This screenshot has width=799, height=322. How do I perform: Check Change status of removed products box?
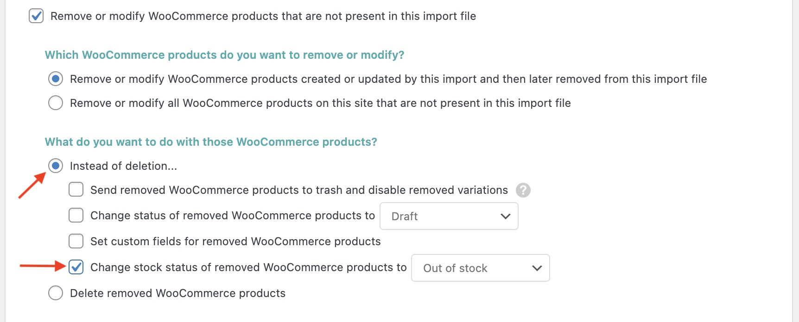76,215
